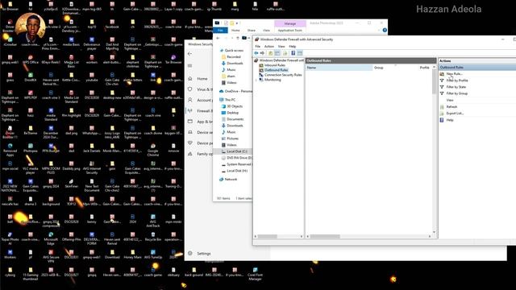Select Connection Security Rules in tree
The width and height of the screenshot is (516, 290).
[283, 75]
